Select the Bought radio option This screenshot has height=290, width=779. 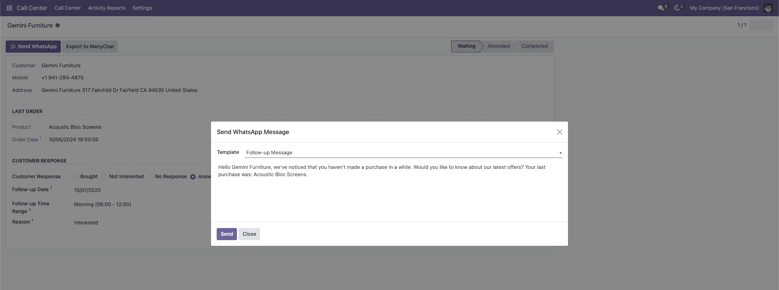pyautogui.click(x=75, y=177)
